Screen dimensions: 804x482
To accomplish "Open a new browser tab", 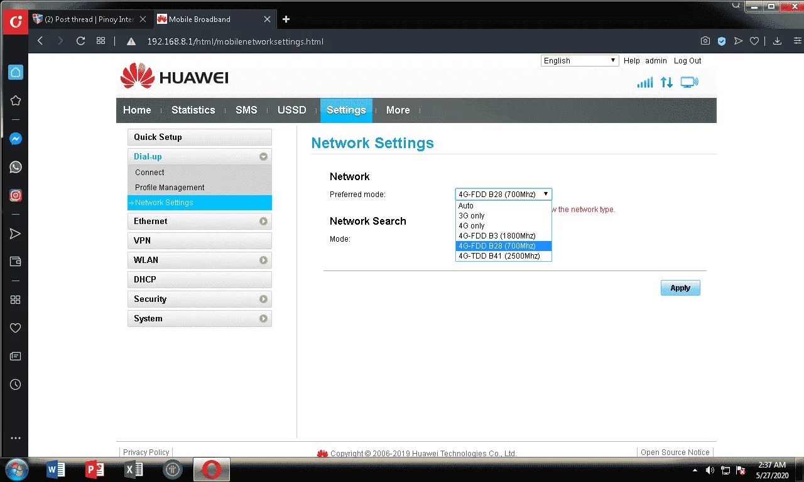I will point(286,19).
